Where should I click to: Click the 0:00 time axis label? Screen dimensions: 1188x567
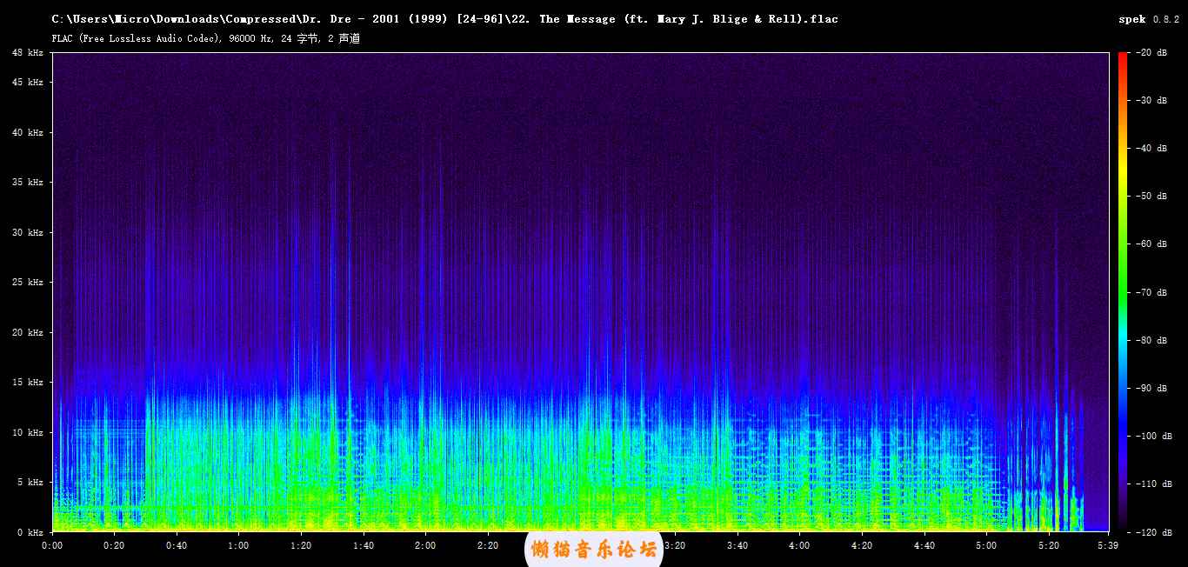[52, 546]
